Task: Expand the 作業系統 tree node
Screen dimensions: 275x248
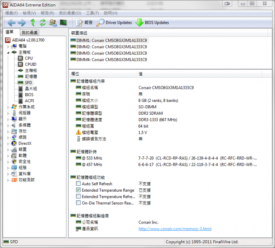Action: click(x=8, y=107)
